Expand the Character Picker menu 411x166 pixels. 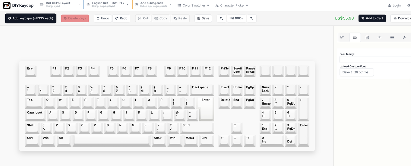click(232, 5)
